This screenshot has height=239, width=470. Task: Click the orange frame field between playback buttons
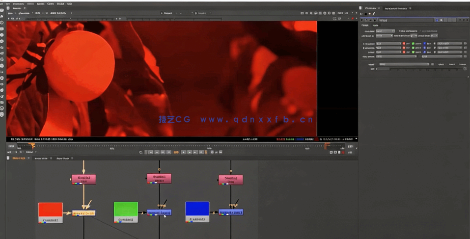coord(176,153)
